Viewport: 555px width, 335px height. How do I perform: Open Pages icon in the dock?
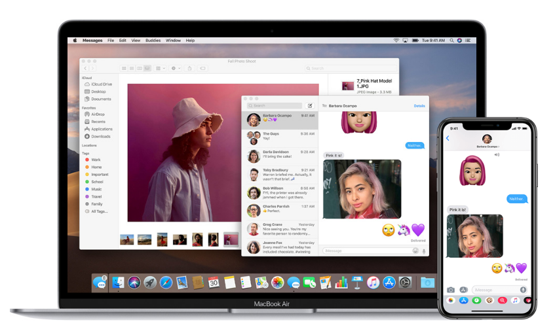coord(325,283)
